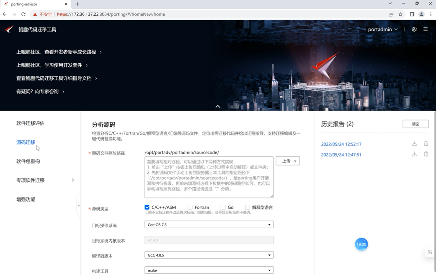Select 增强功能 in the sidebar

[x=26, y=199]
